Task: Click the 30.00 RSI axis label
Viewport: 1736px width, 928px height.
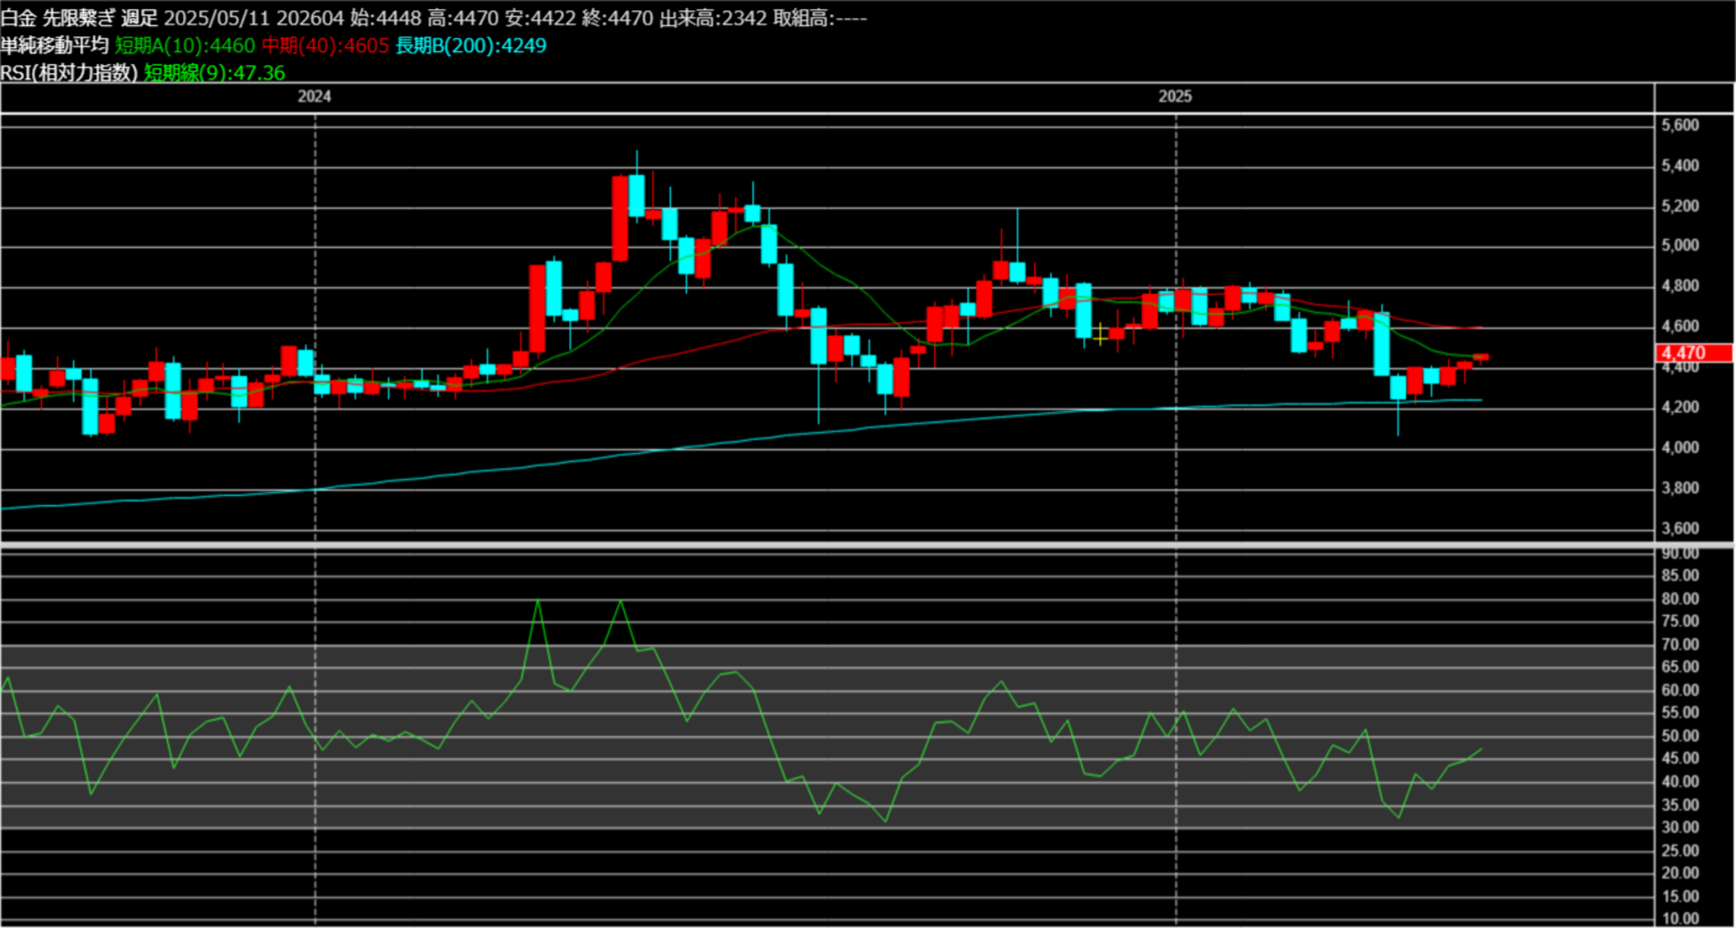Action: 1681,827
